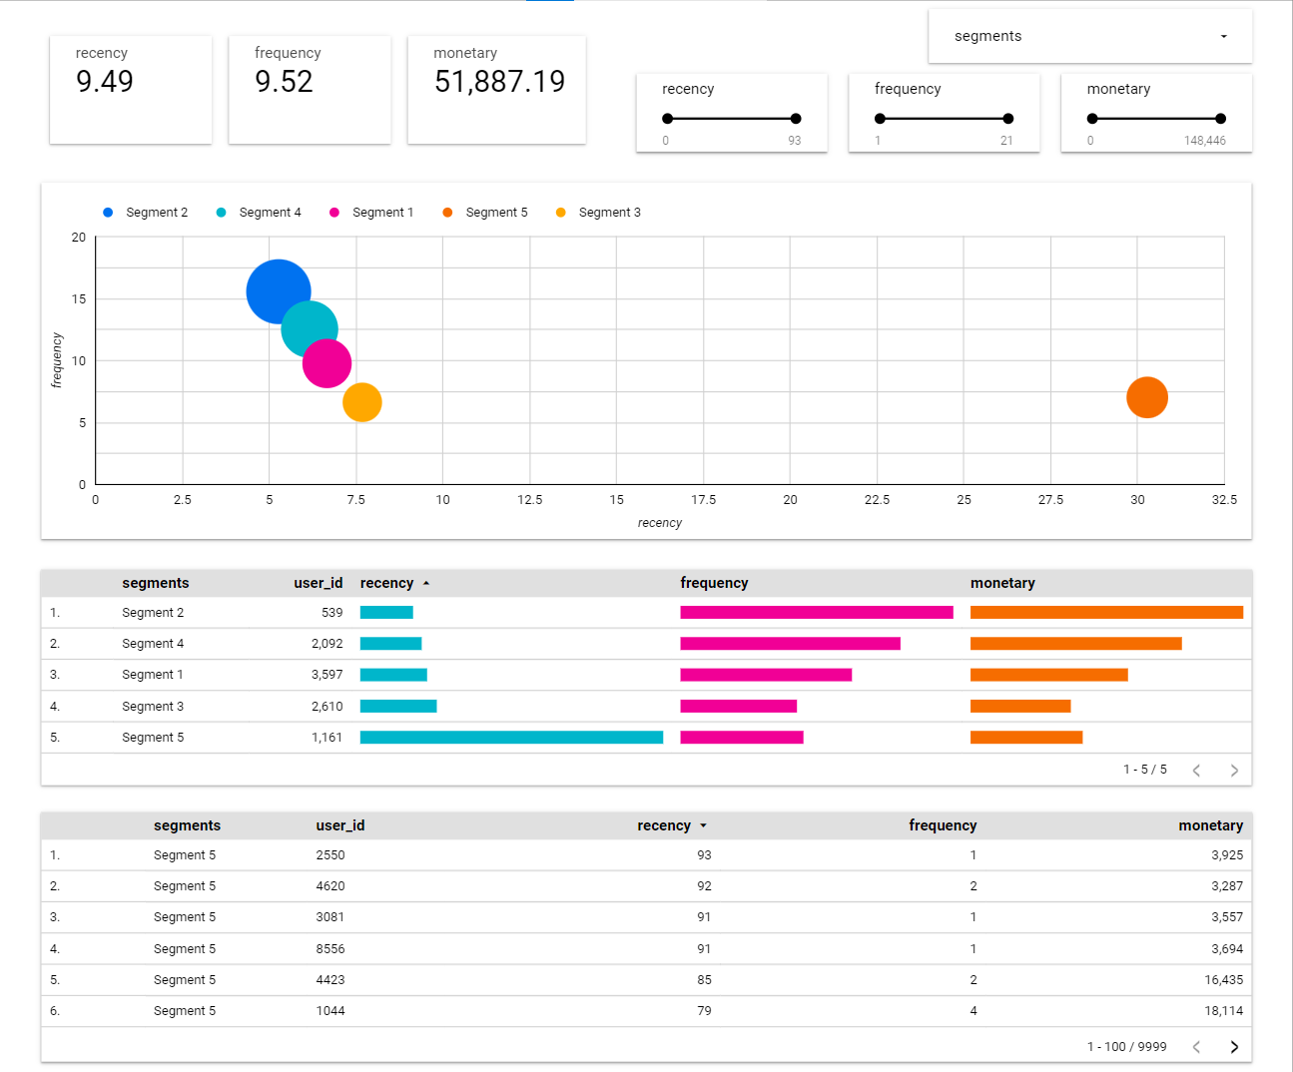Image resolution: width=1293 pixels, height=1072 pixels.
Task: Click the pink frequency bar for Segment 2
Action: (x=817, y=613)
